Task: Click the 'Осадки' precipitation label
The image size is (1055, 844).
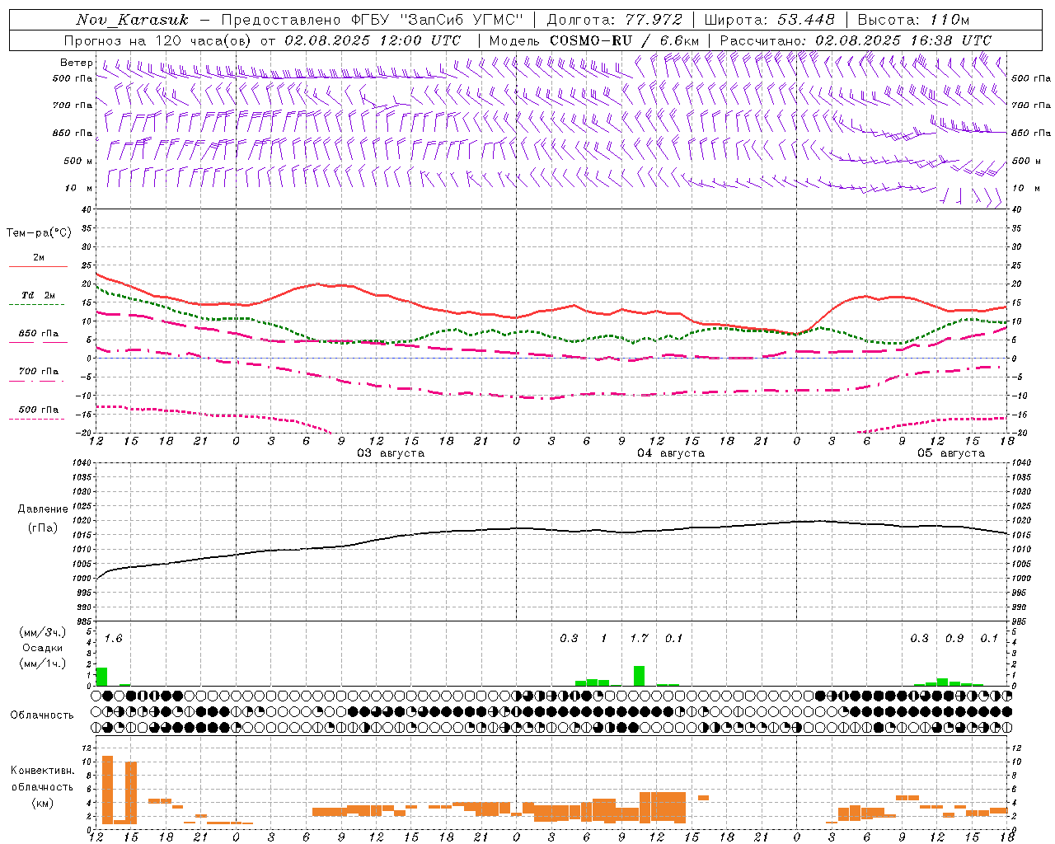Action: [42, 648]
